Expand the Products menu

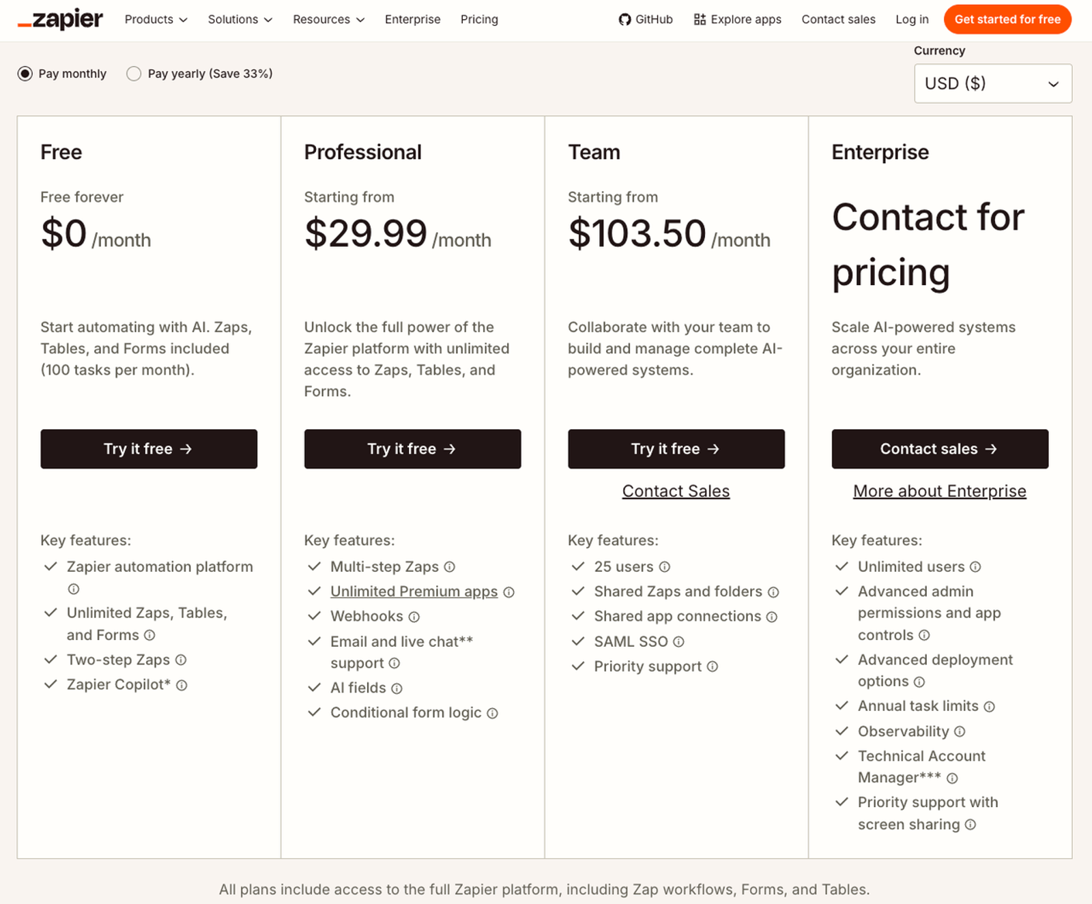point(156,20)
